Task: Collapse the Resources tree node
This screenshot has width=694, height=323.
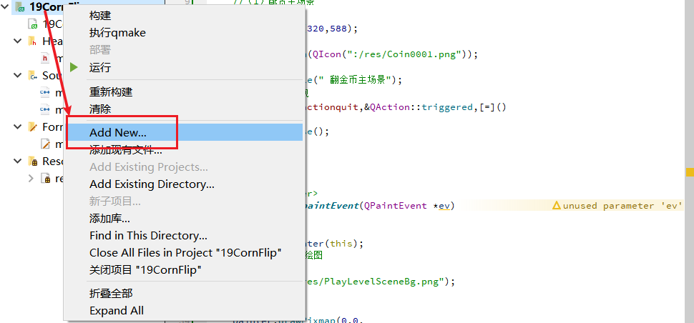Action: click(x=18, y=161)
